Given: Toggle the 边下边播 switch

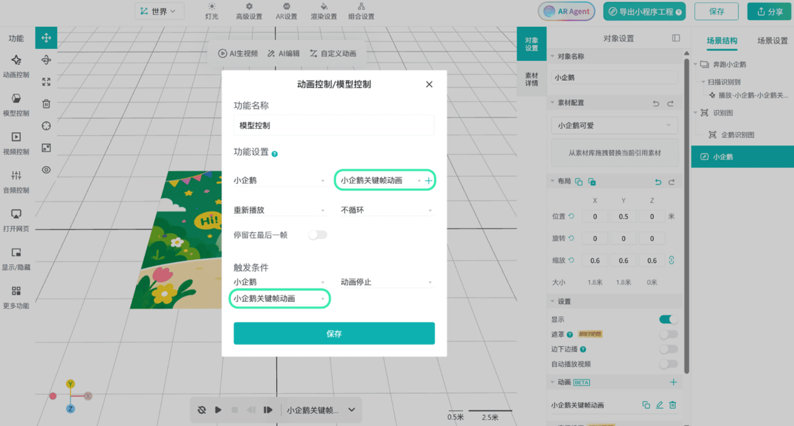Looking at the screenshot, I should [668, 349].
